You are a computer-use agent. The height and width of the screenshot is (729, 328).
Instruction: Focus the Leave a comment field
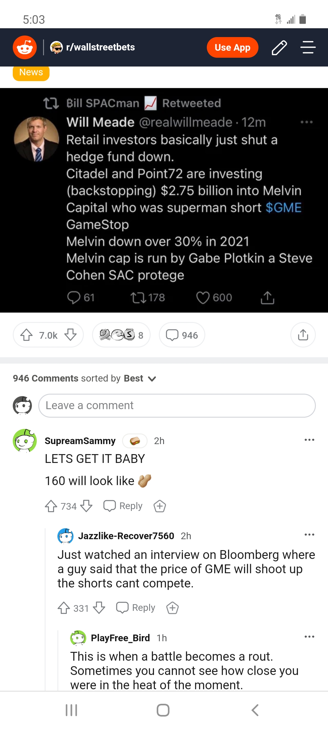pos(177,406)
